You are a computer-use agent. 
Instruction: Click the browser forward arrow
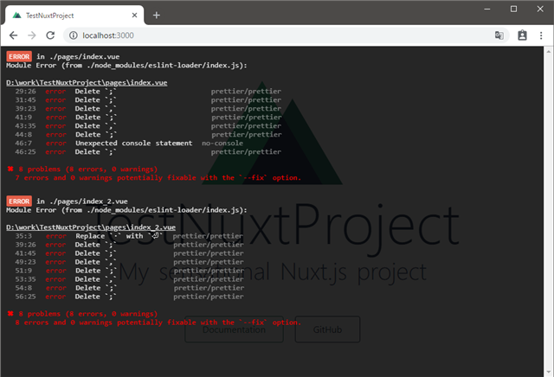(x=32, y=35)
